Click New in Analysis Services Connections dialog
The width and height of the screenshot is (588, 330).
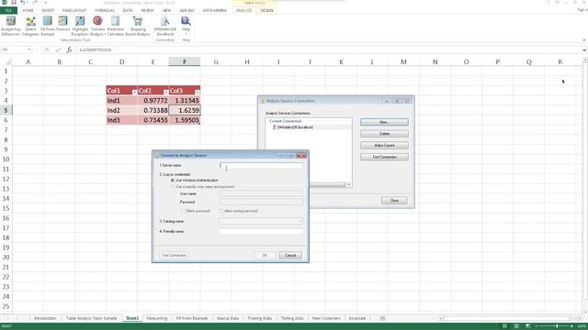(x=384, y=122)
